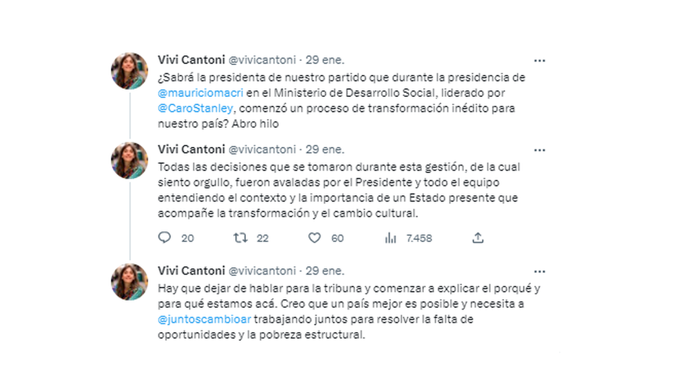The width and height of the screenshot is (696, 392).
Task: Retweet the second tweet about decisions
Action: coord(240,238)
